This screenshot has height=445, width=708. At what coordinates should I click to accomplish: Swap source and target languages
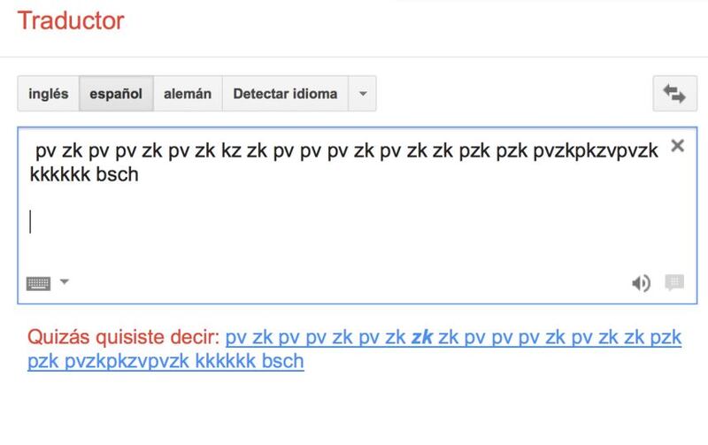[674, 94]
